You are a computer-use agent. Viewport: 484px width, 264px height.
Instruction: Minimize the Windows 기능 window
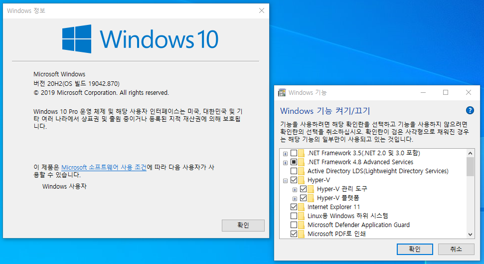click(x=423, y=92)
